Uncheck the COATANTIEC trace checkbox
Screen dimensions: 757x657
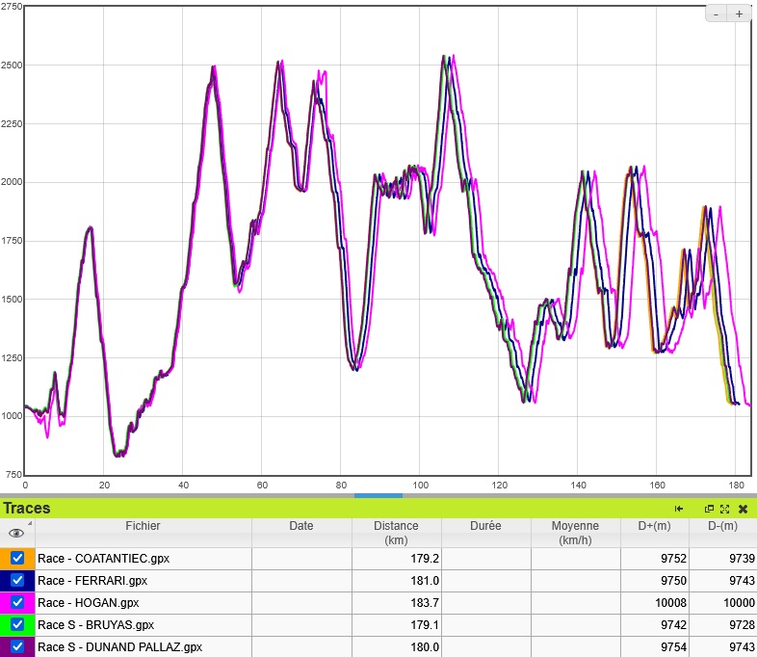[17, 558]
